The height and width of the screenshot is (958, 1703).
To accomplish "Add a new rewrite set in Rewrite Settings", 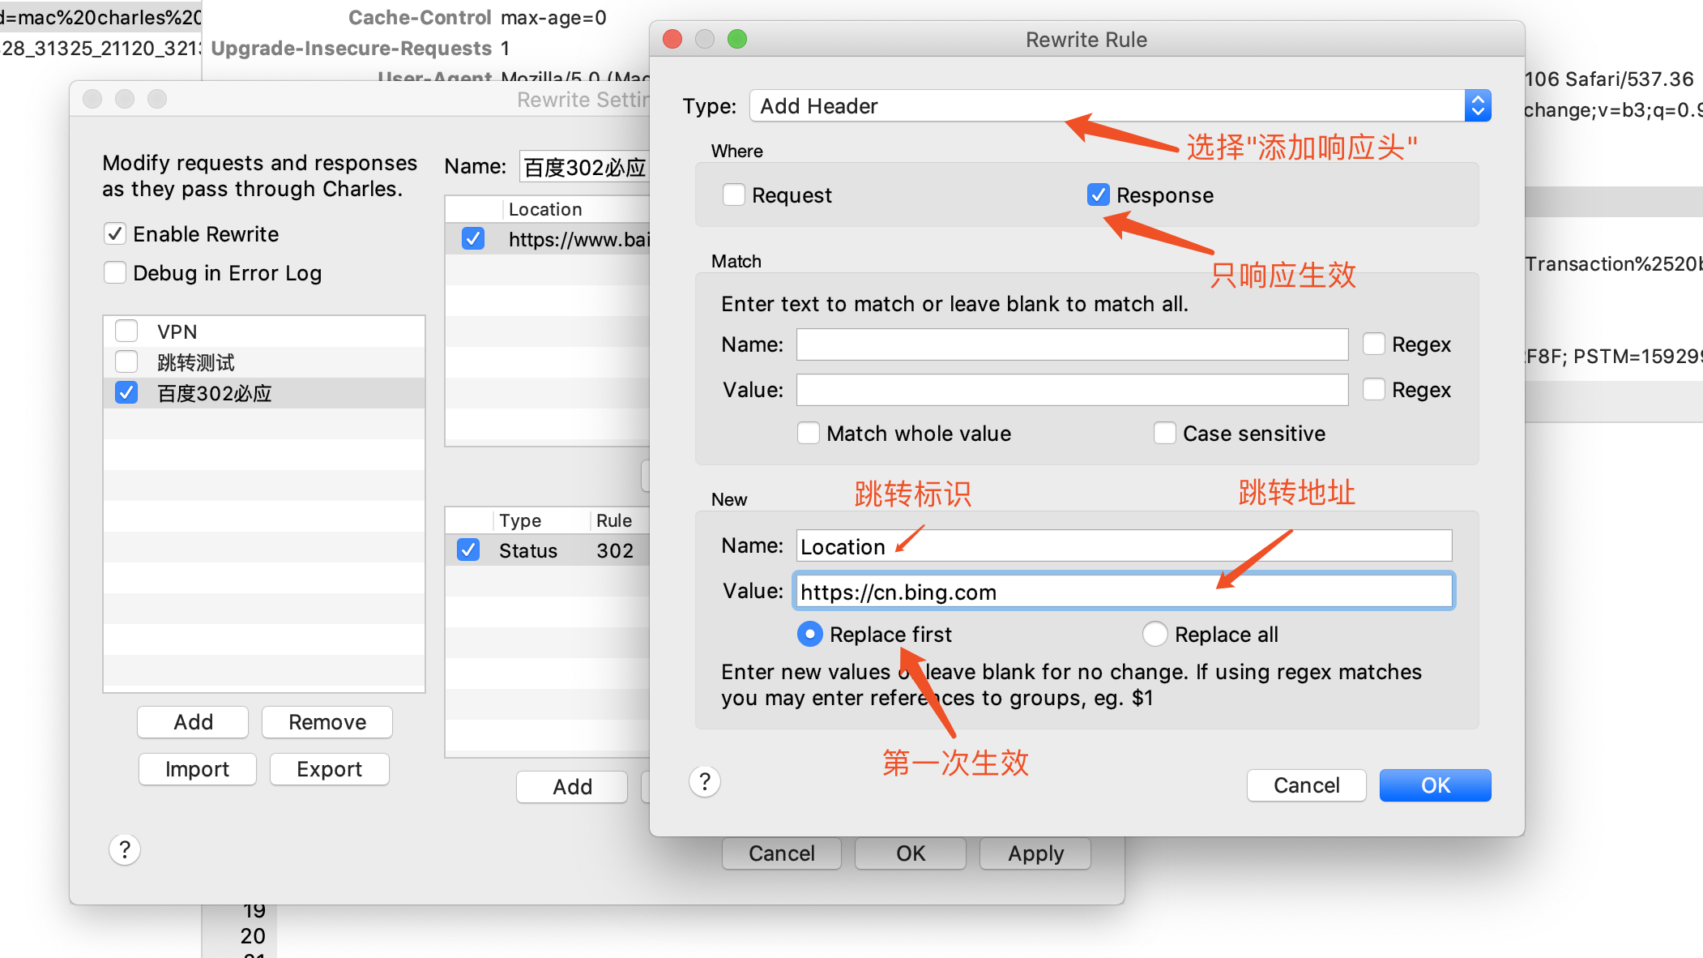I will (x=193, y=722).
